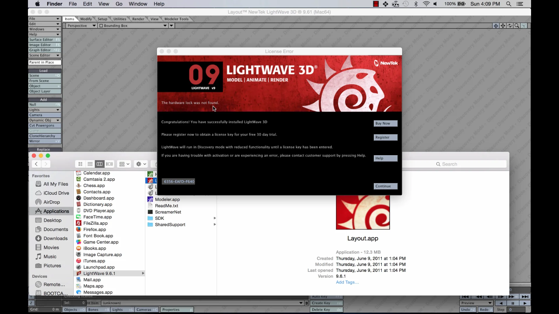This screenshot has height=314, width=559.
Task: Toggle the Bounding Box display checkbox
Action: [x=101, y=26]
